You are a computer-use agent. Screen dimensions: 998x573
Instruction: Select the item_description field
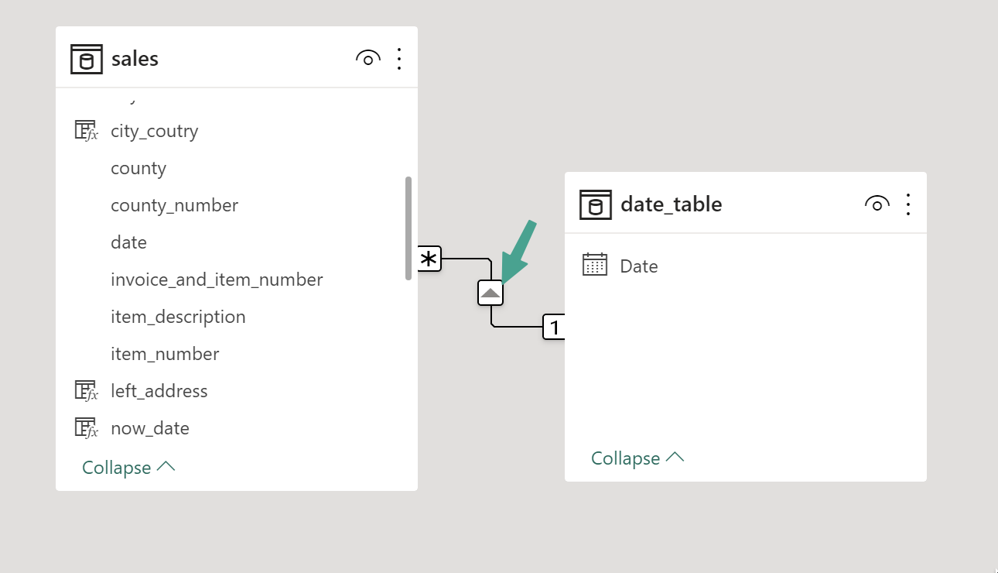(178, 317)
